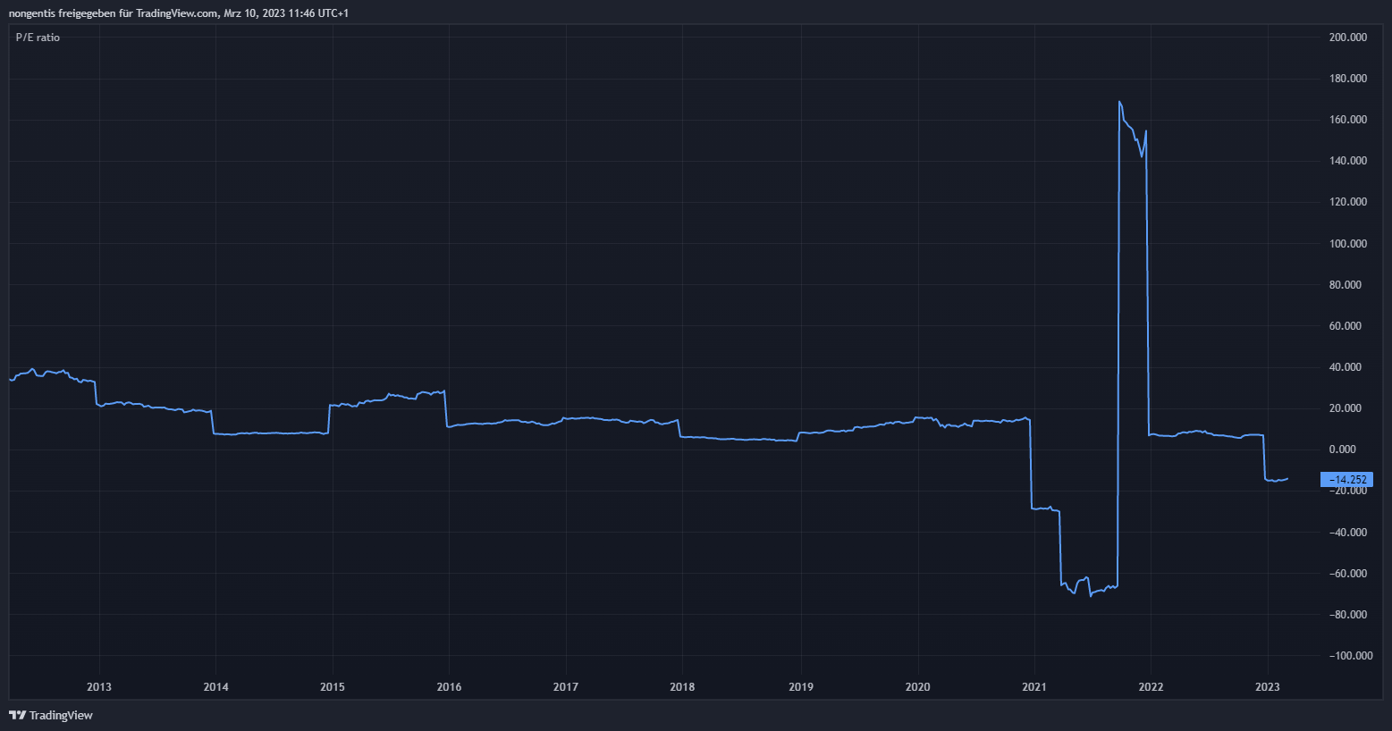Click the current value badge −14.252

(1346, 480)
